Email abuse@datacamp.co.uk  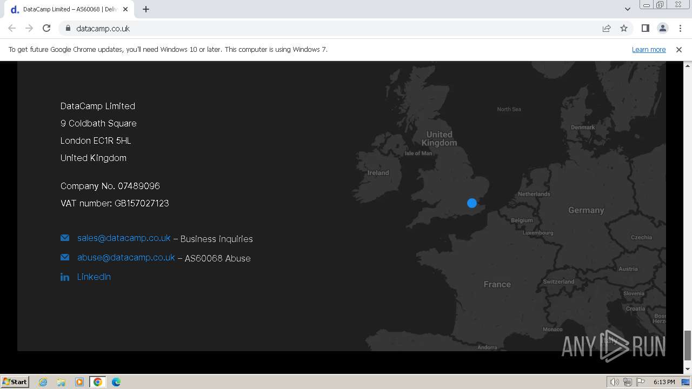tap(126, 257)
